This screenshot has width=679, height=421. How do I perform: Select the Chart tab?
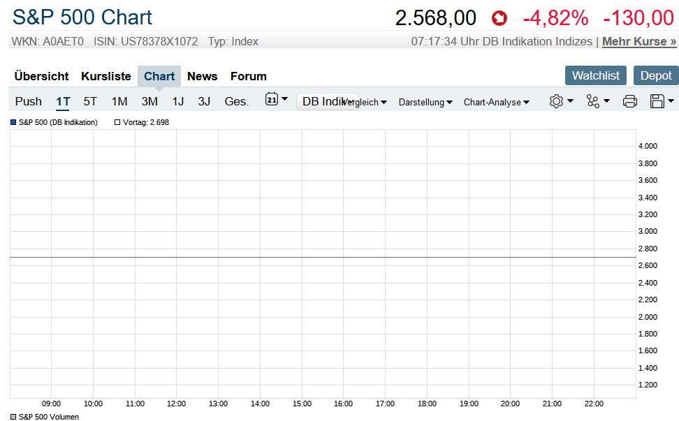pyautogui.click(x=159, y=76)
